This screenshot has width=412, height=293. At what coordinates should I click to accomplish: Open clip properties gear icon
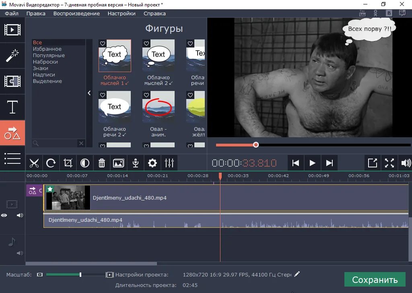pos(152,163)
